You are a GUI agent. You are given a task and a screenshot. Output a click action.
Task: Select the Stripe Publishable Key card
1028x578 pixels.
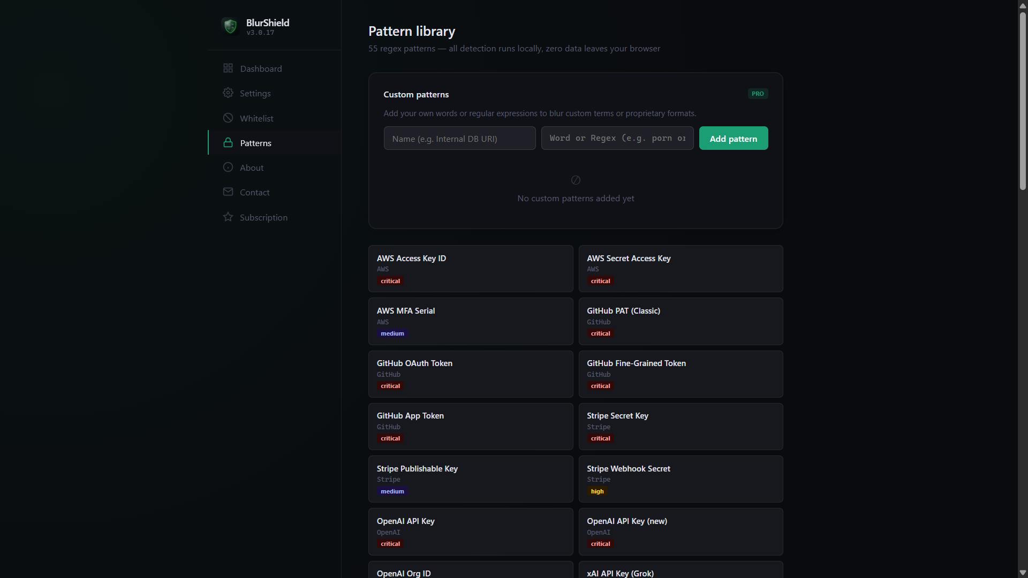[471, 480]
